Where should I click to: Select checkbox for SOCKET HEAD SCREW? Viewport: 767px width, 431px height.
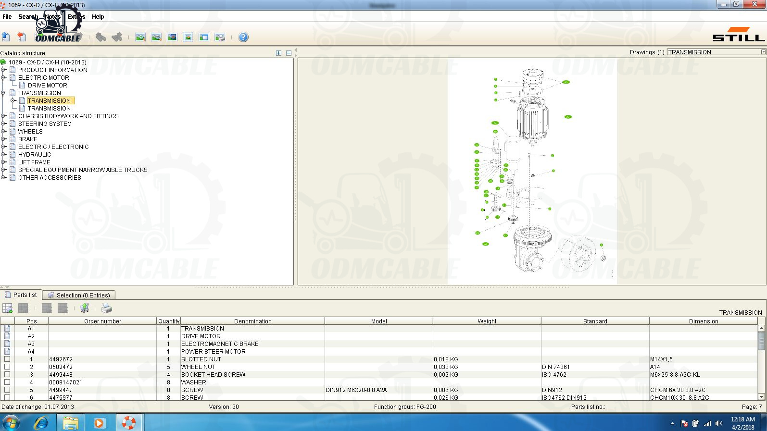tap(7, 374)
